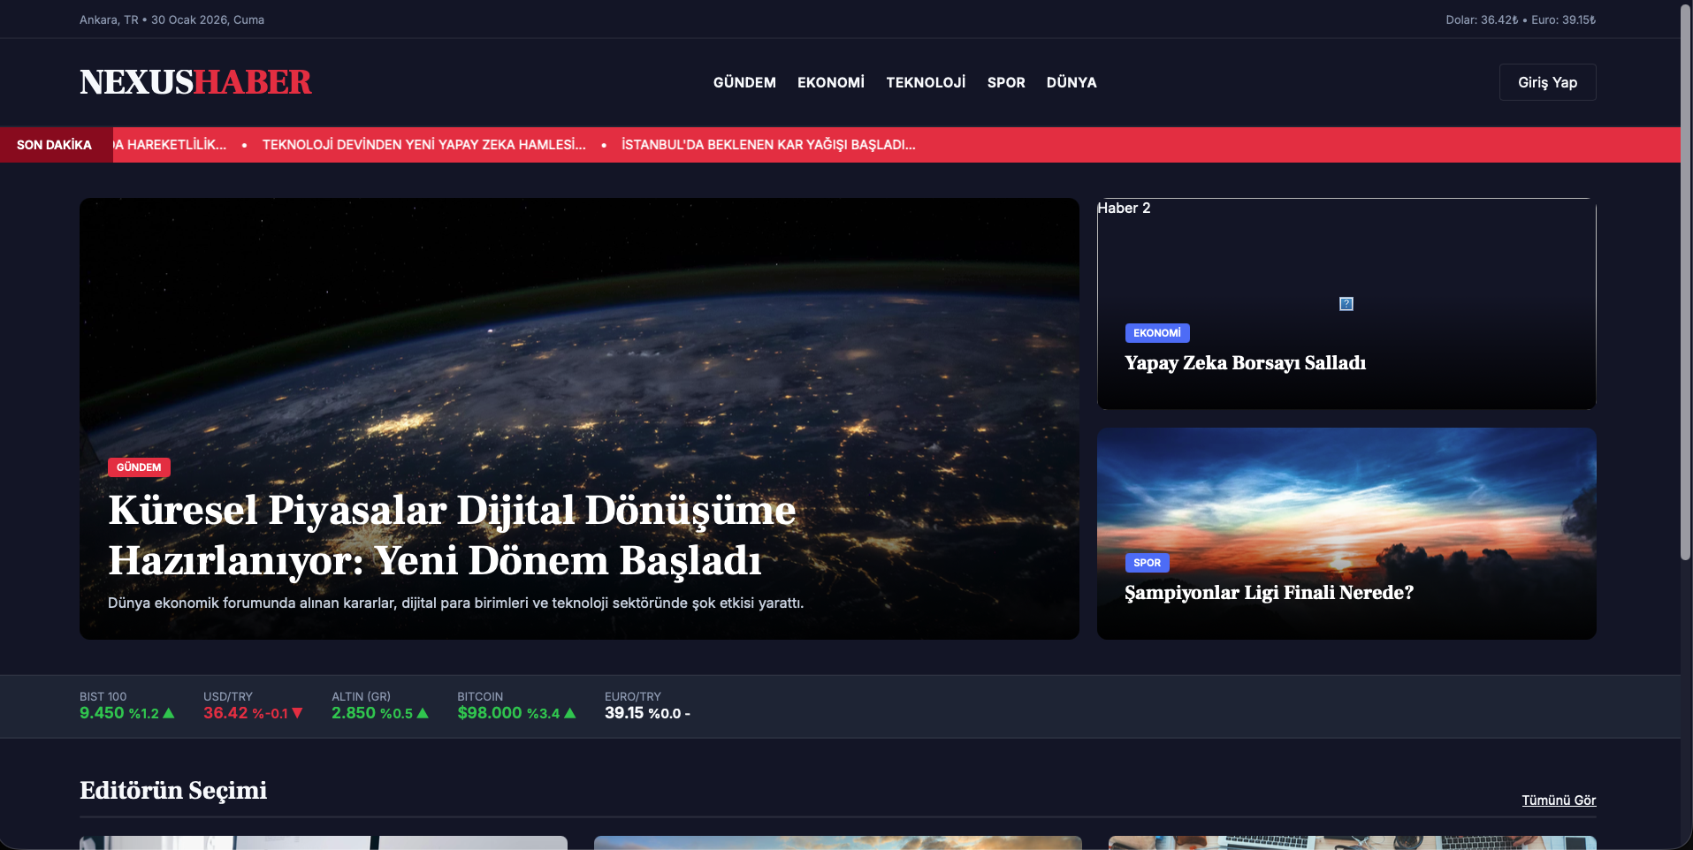Image resolution: width=1693 pixels, height=850 pixels.
Task: Open the SPOR navigation item
Action: pos(1006,82)
